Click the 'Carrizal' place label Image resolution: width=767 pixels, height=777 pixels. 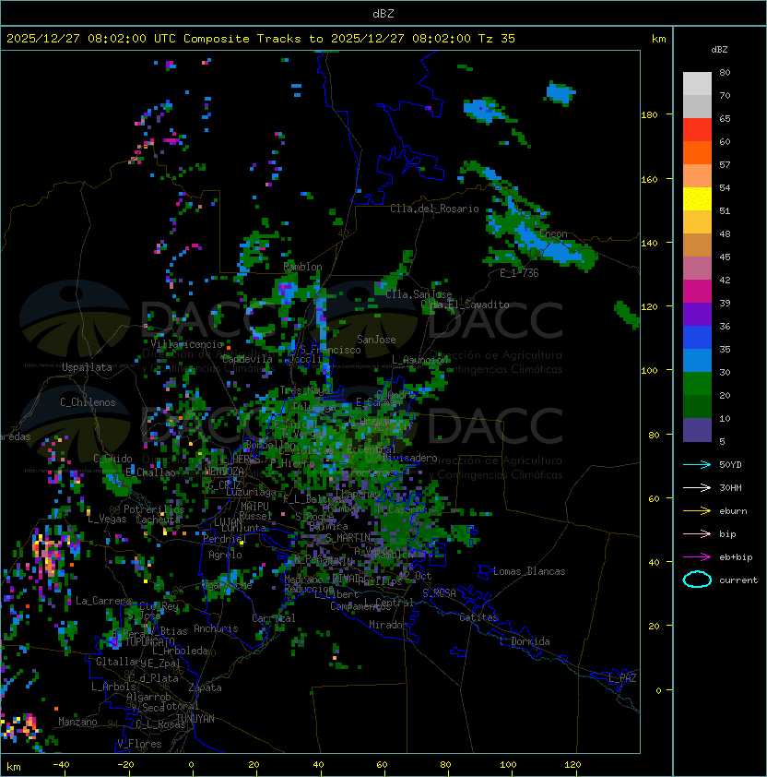[274, 618]
